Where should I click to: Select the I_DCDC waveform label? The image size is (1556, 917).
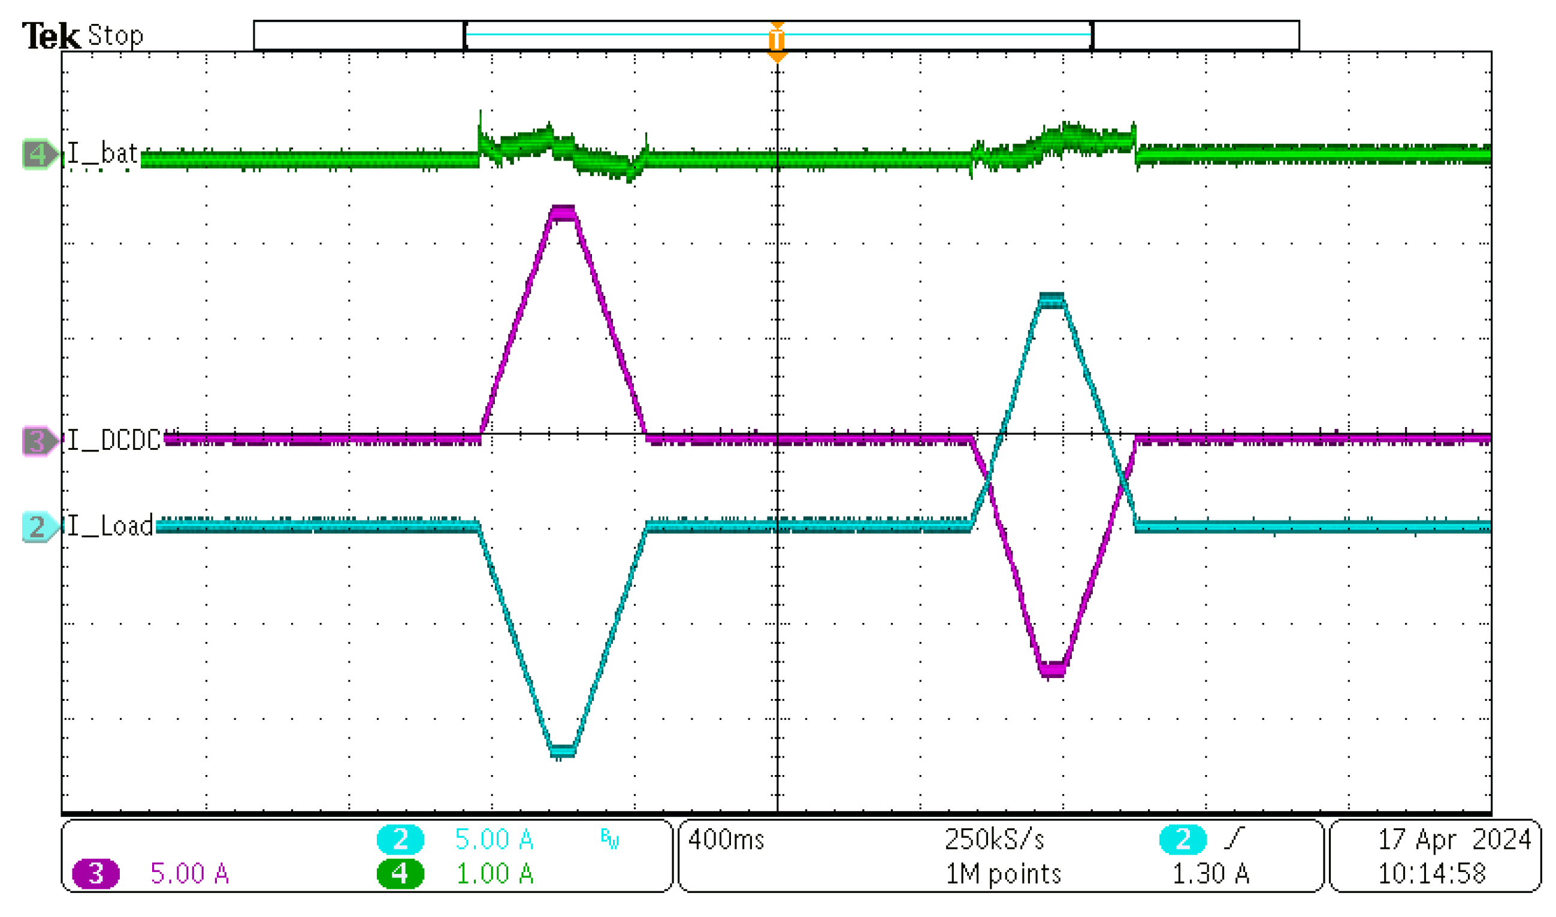[x=114, y=438]
